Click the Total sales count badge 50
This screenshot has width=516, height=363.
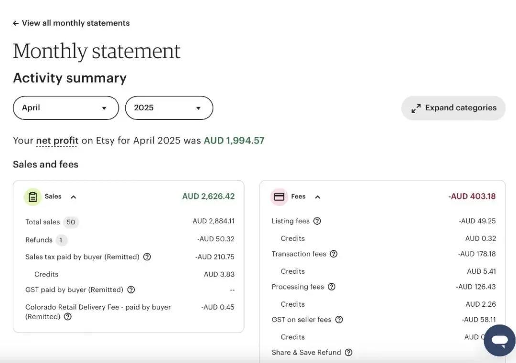tap(71, 222)
